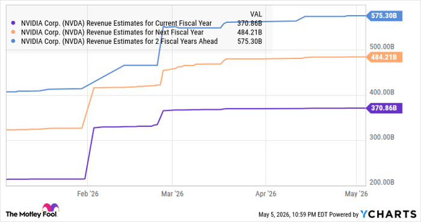Select the orange 484.21B value tag
Image resolution: width=421 pixels, height=222 pixels.
tap(384, 57)
